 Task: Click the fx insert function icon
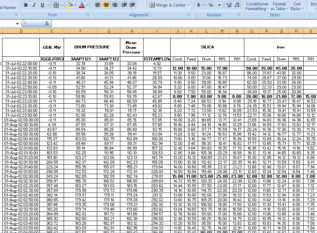pos(47,23)
